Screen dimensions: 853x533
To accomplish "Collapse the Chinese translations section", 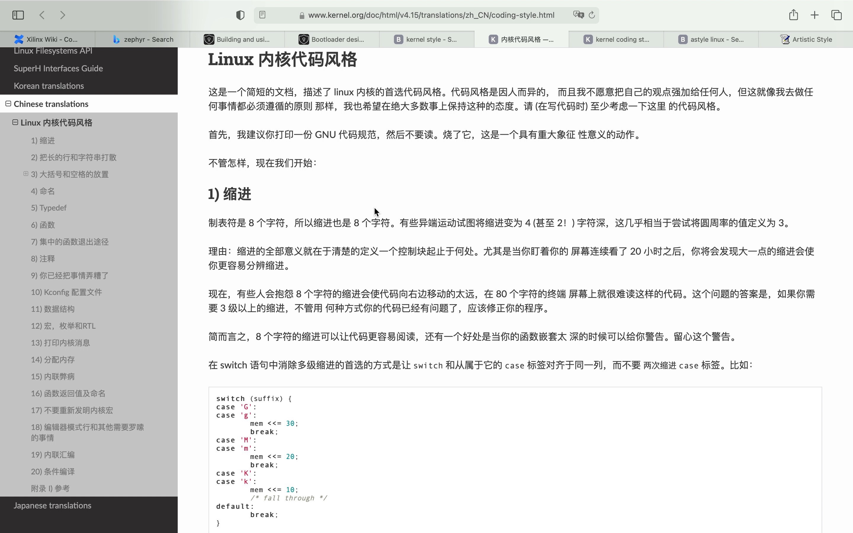I will tap(8, 104).
